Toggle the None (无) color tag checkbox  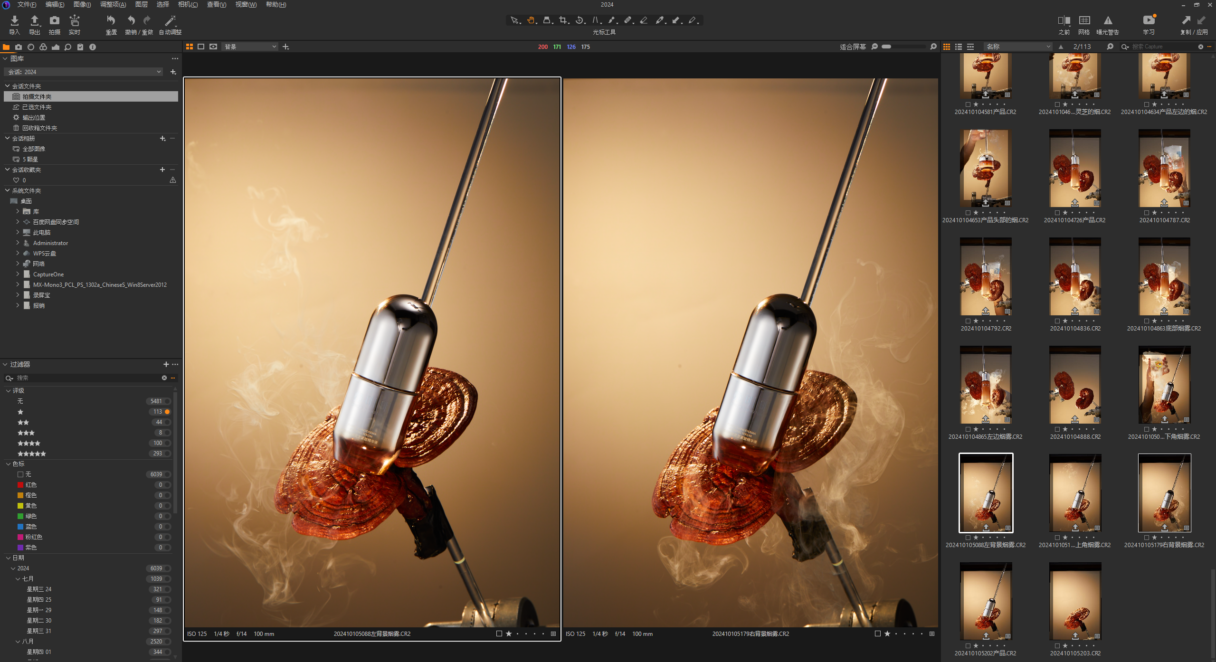click(20, 474)
